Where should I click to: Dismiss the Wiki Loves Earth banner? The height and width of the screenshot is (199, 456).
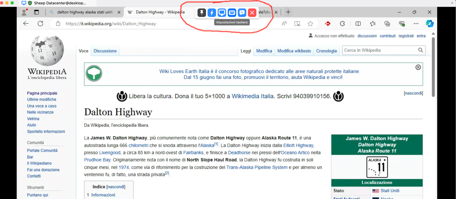pyautogui.click(x=418, y=67)
